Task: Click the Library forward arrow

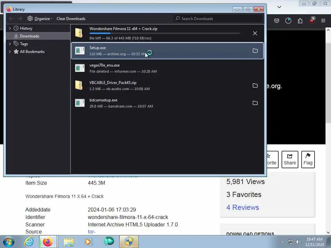Action: 20,19
